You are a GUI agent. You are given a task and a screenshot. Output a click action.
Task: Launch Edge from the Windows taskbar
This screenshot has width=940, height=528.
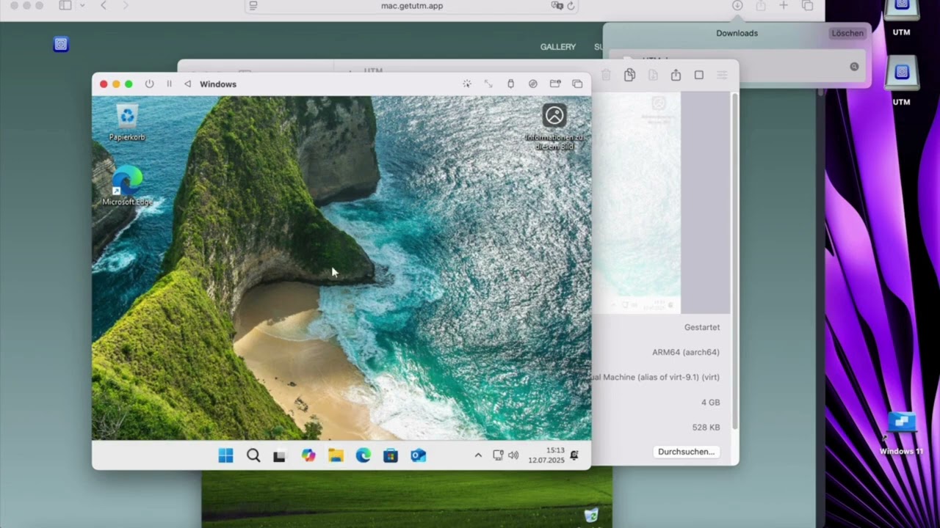(x=364, y=455)
